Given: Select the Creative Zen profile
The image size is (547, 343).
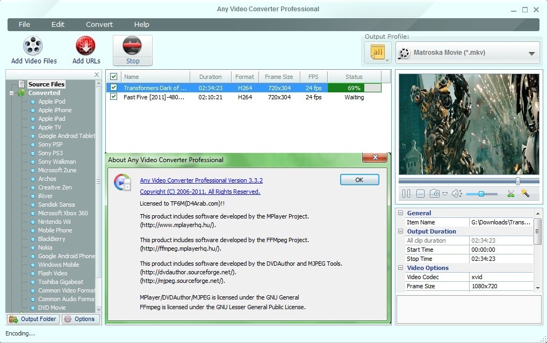Looking at the screenshot, I should pyautogui.click(x=55, y=187).
